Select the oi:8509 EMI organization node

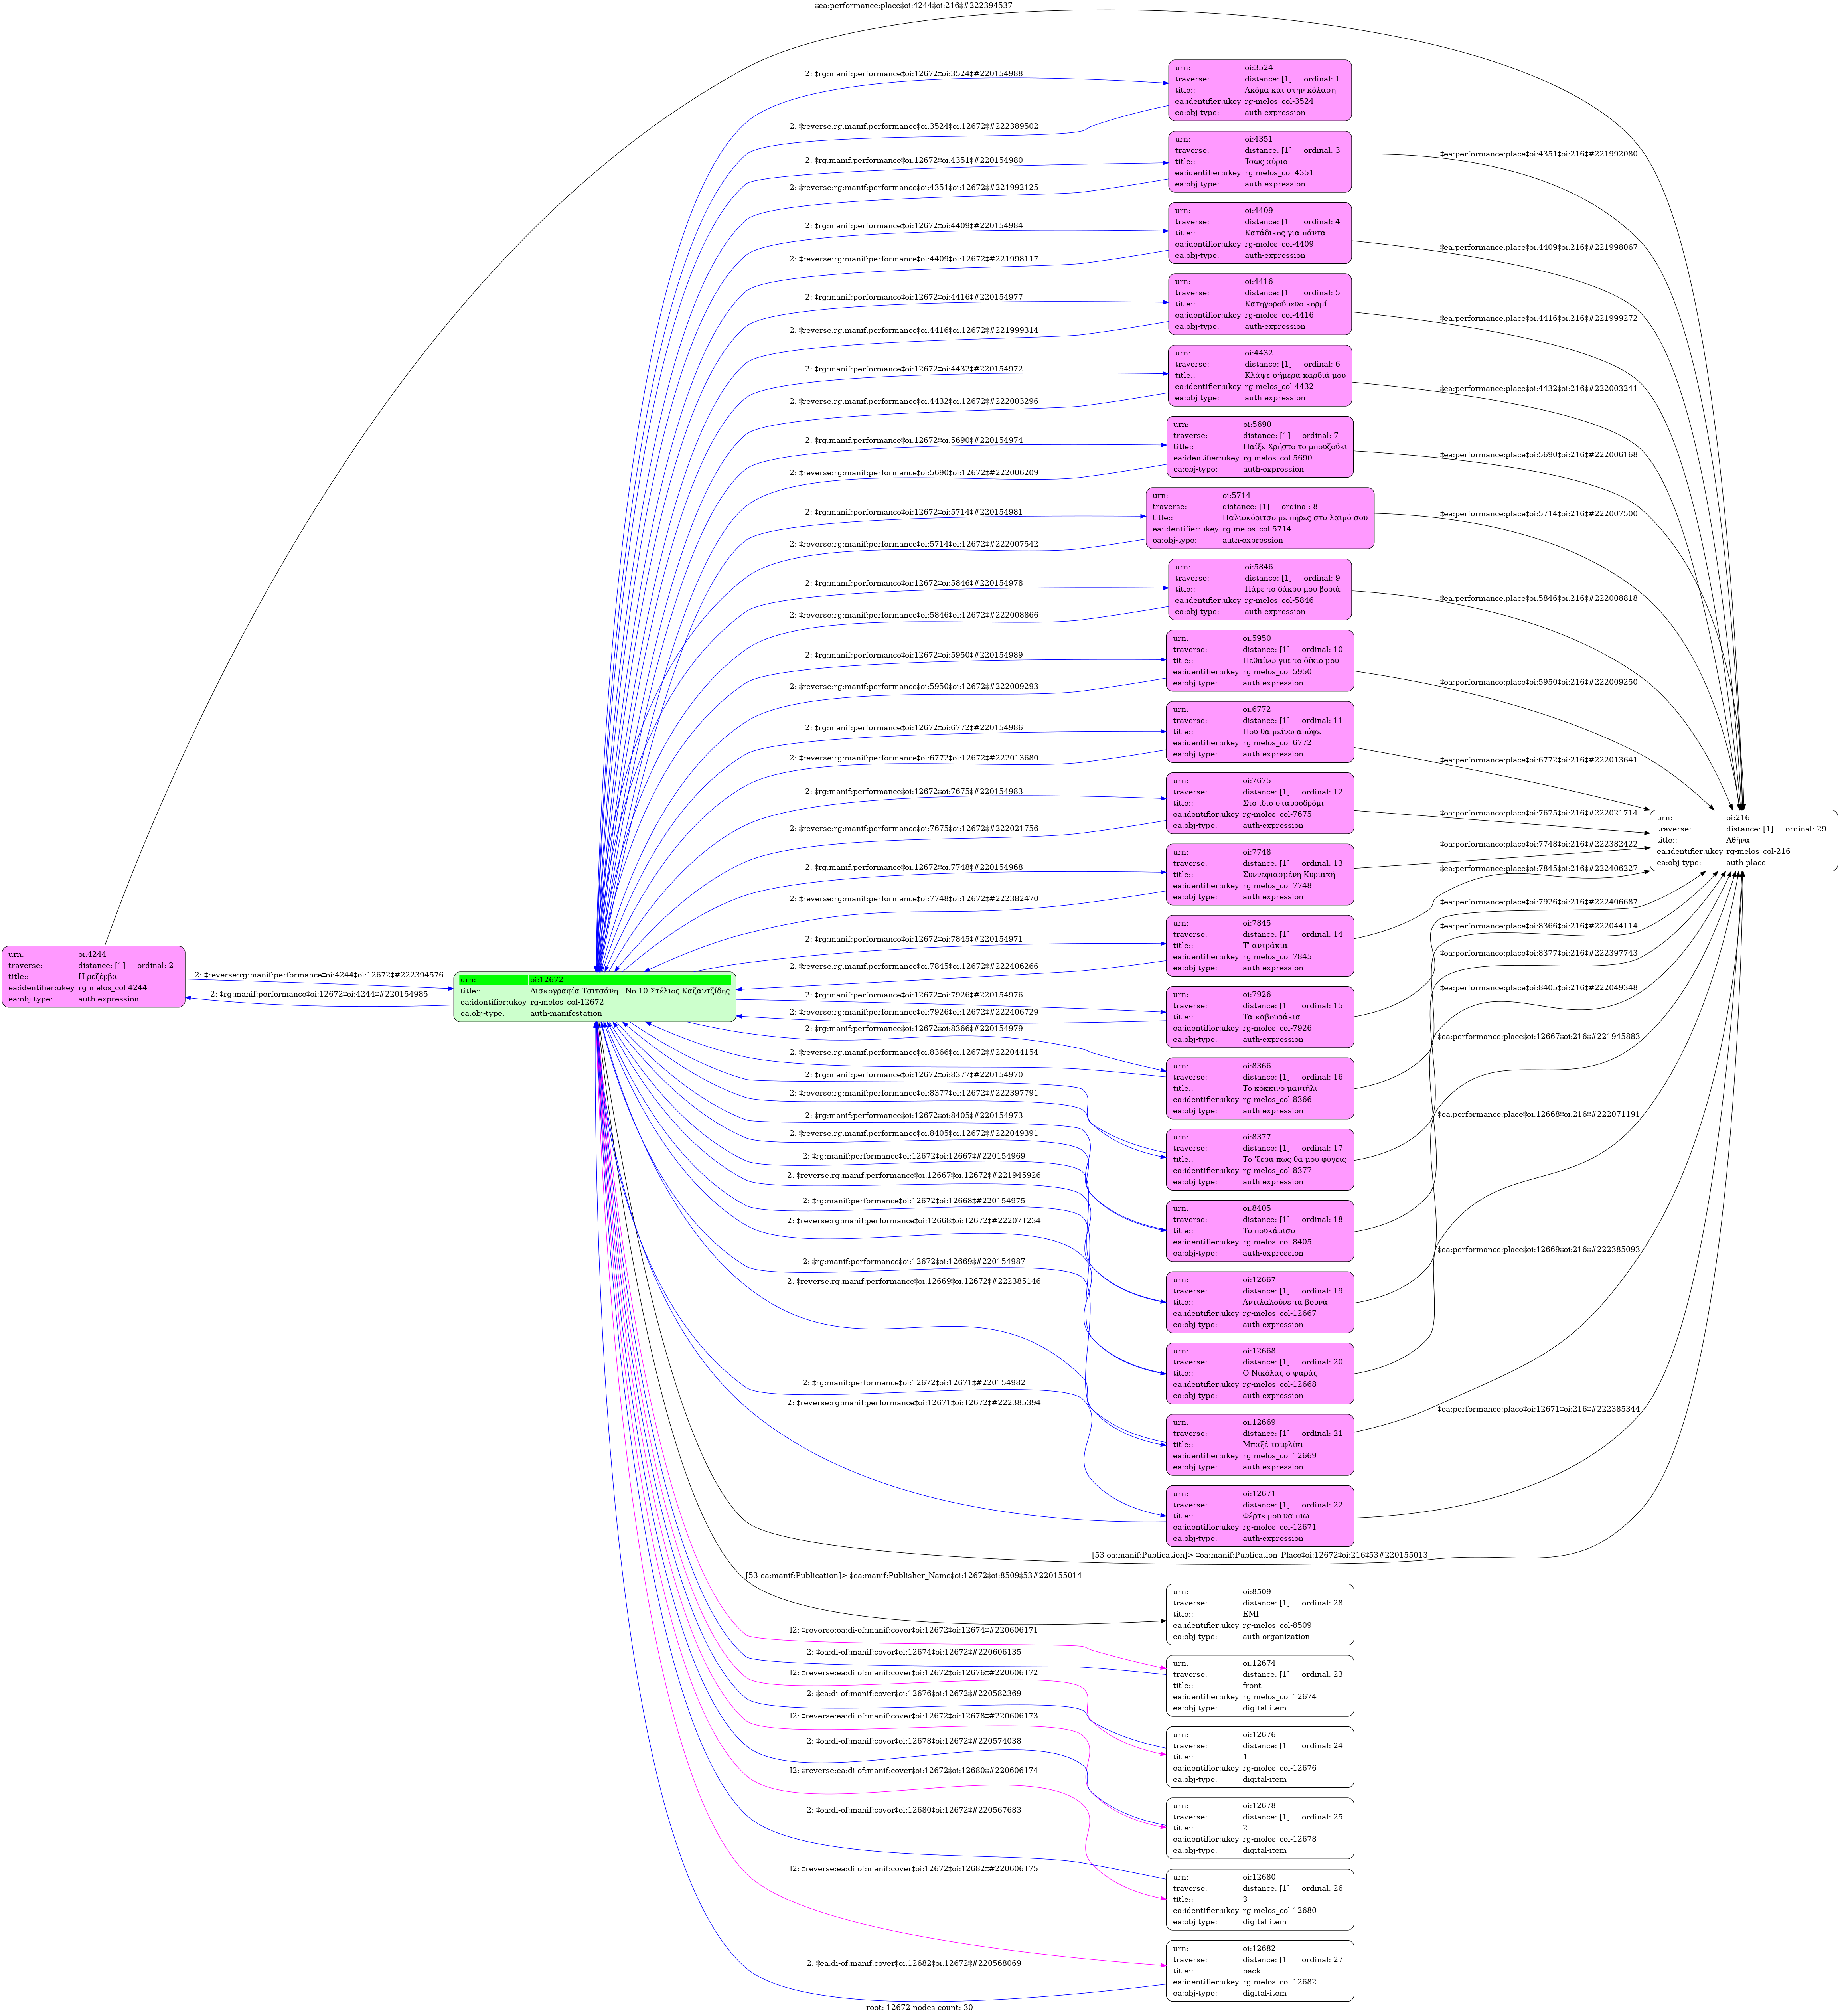point(1259,1614)
